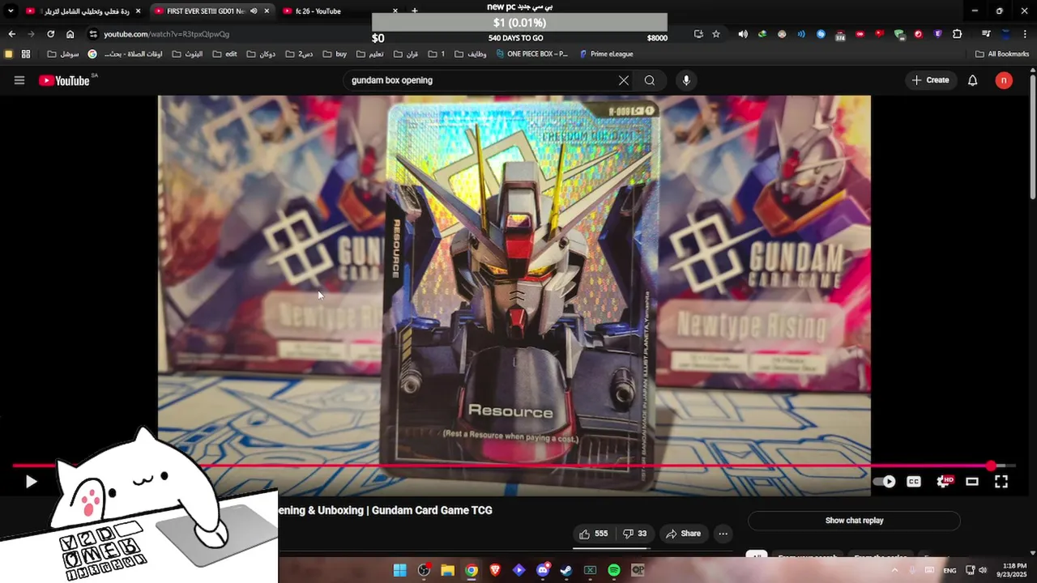Switch input language ENG in tray

[x=950, y=570]
